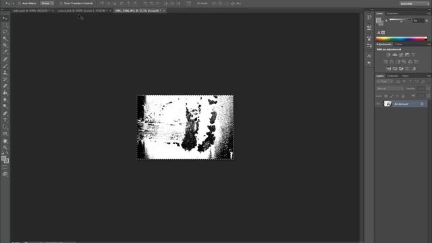Select the Paint Bucket tool
The height and width of the screenshot is (243, 432).
point(5,92)
